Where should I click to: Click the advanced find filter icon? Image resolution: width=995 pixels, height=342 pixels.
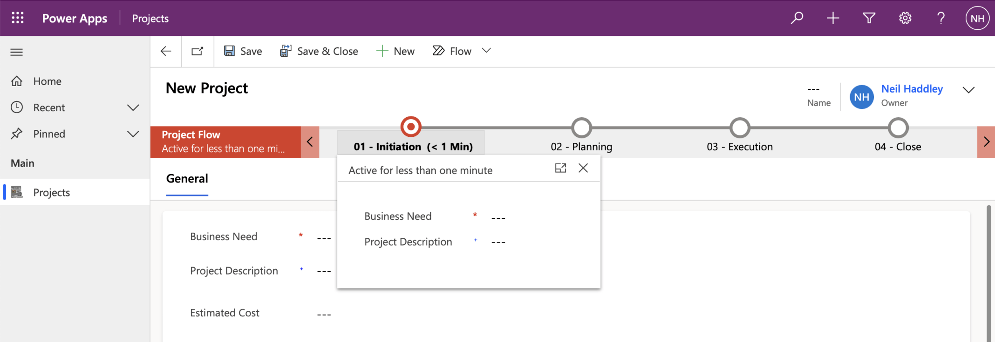point(869,18)
